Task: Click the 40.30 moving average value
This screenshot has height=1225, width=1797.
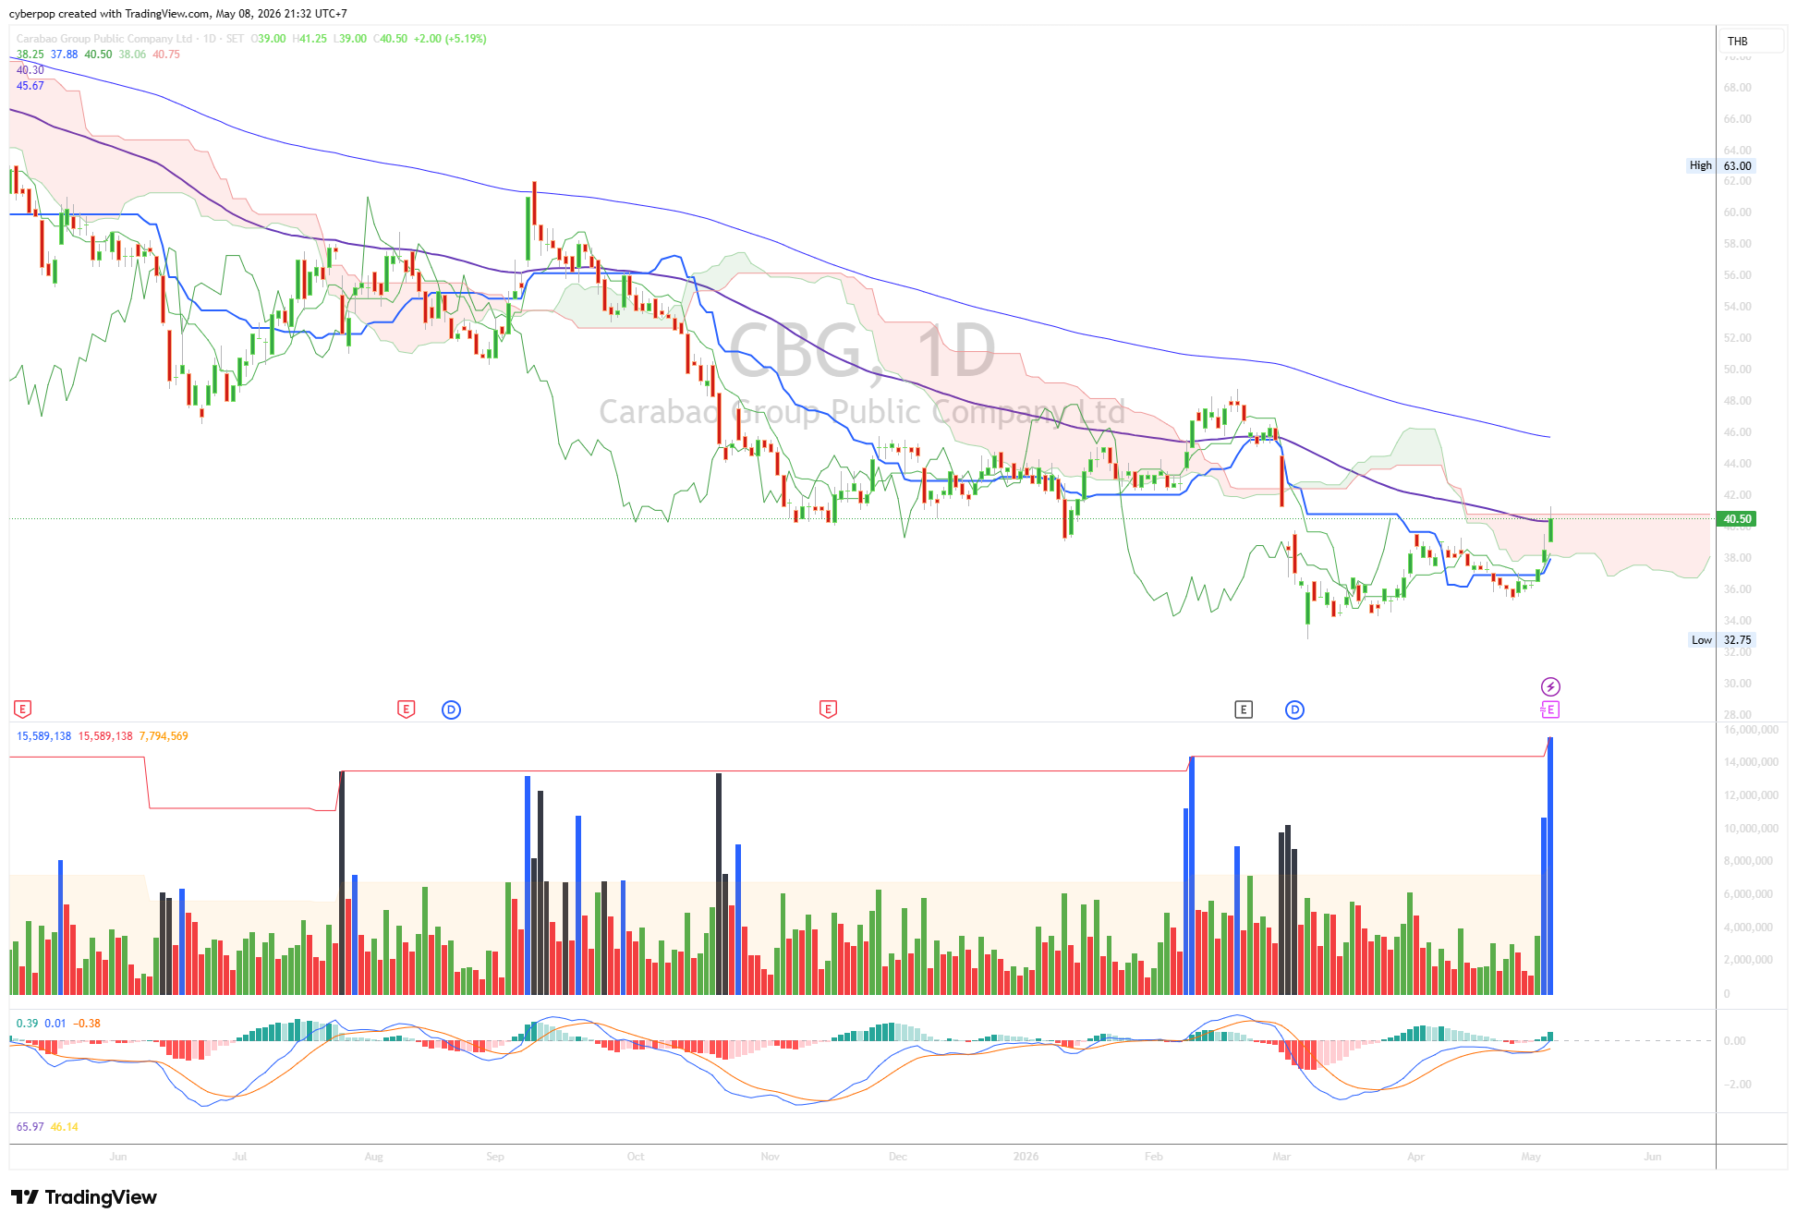Action: [30, 70]
